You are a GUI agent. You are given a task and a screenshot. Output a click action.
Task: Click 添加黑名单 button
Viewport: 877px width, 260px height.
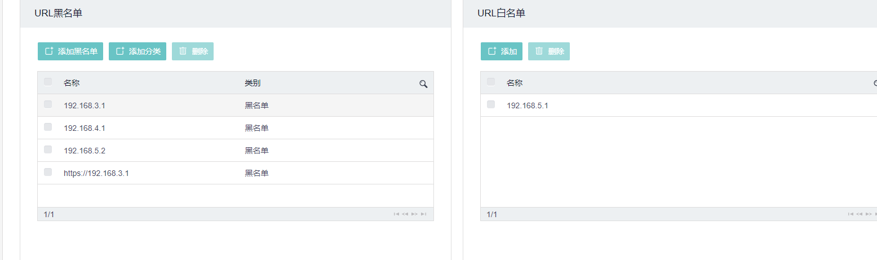70,51
